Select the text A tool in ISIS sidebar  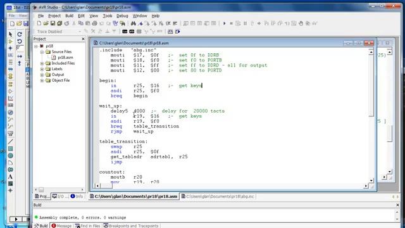(x=10, y=177)
